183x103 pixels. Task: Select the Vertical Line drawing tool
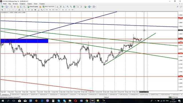pos(9,10)
